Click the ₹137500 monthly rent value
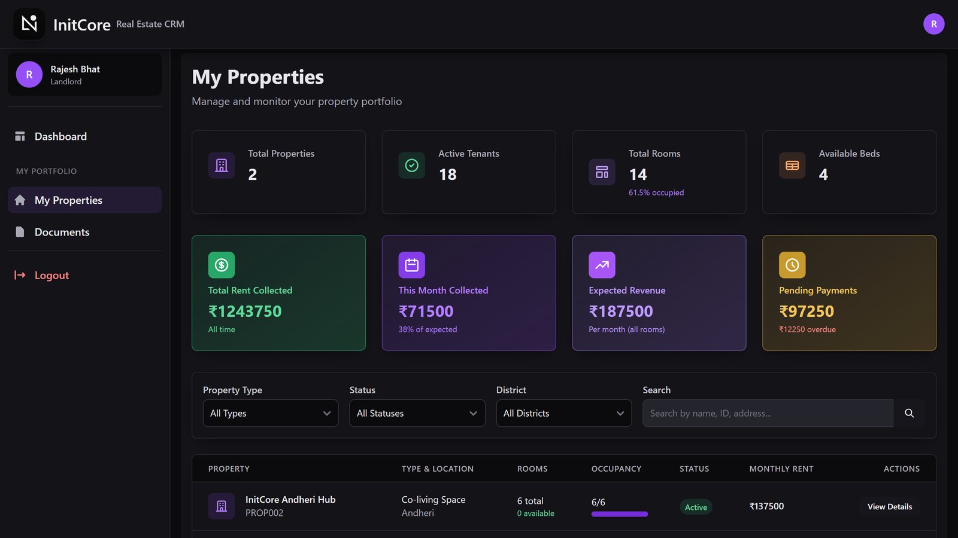958x538 pixels. tap(766, 506)
